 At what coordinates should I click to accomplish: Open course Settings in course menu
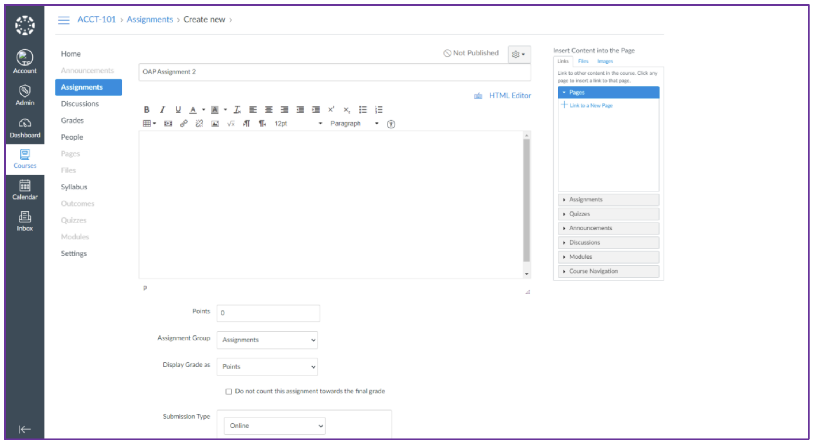(x=74, y=254)
